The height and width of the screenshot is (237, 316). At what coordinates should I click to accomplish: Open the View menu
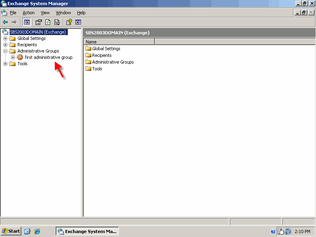pos(45,13)
